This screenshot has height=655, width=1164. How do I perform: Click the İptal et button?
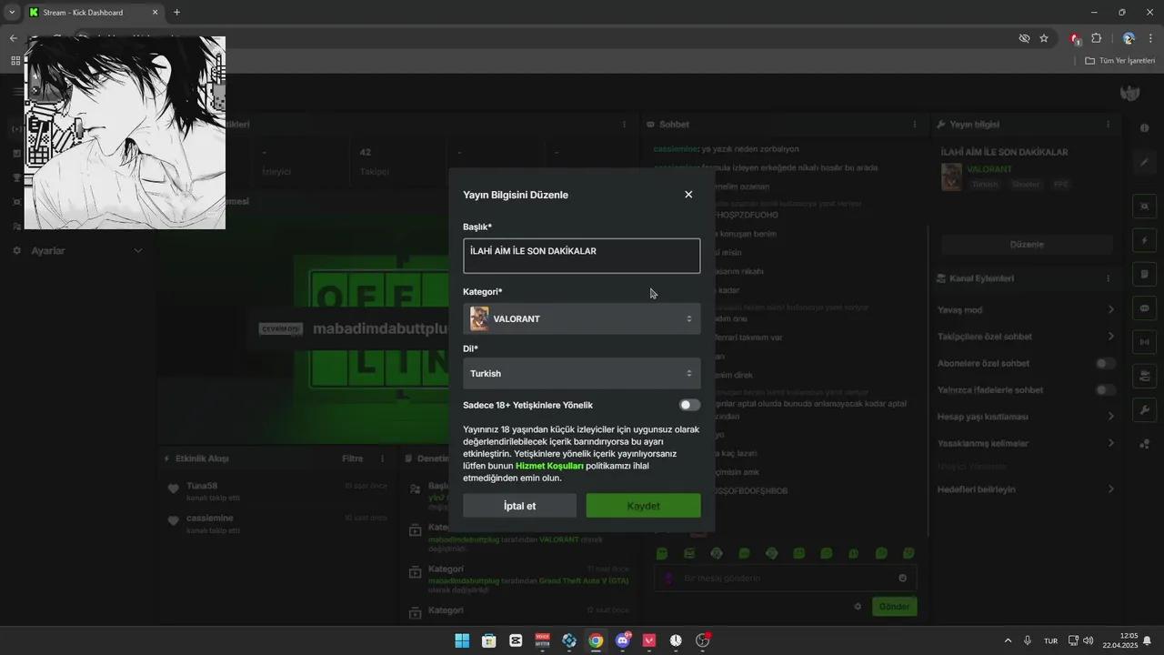click(x=519, y=506)
